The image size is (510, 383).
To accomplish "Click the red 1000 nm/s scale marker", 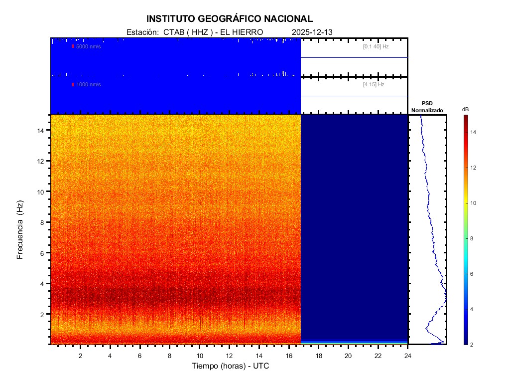I will pos(73,85).
